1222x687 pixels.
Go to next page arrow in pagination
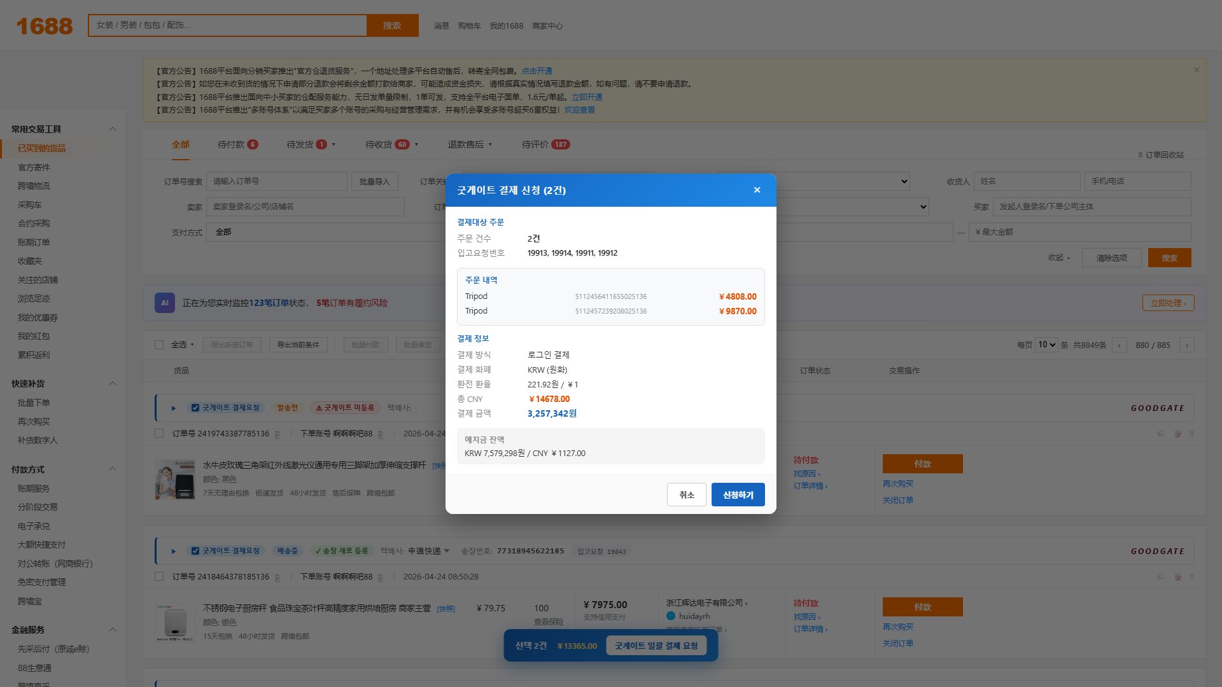tap(1186, 345)
